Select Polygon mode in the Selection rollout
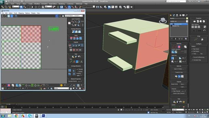 point(179,47)
